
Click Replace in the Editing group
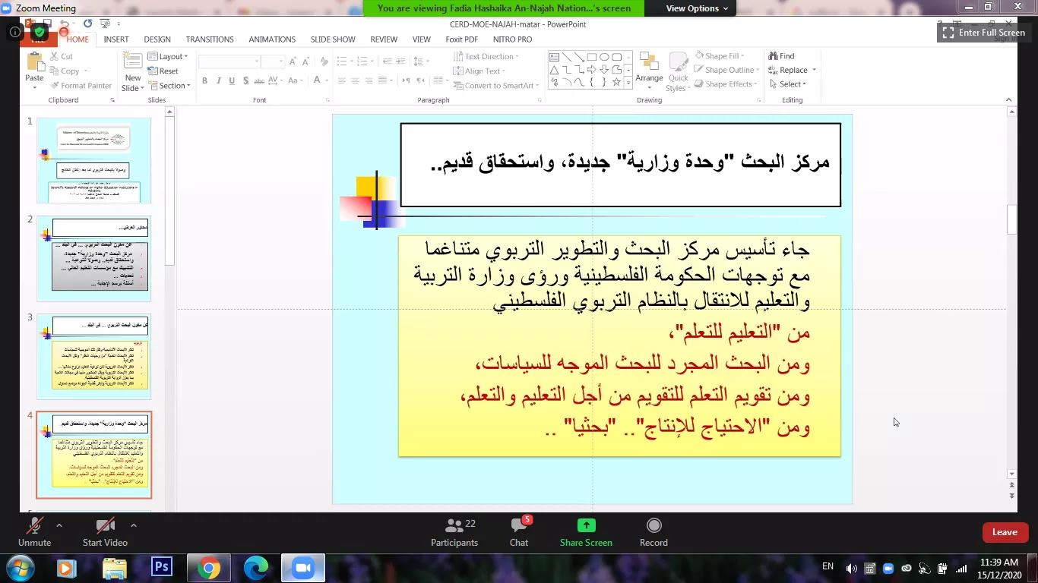click(792, 71)
